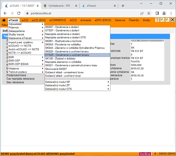This screenshot has width=176, height=156.
Task: Open the eIntrastat menu
Action: [x=86, y=20]
